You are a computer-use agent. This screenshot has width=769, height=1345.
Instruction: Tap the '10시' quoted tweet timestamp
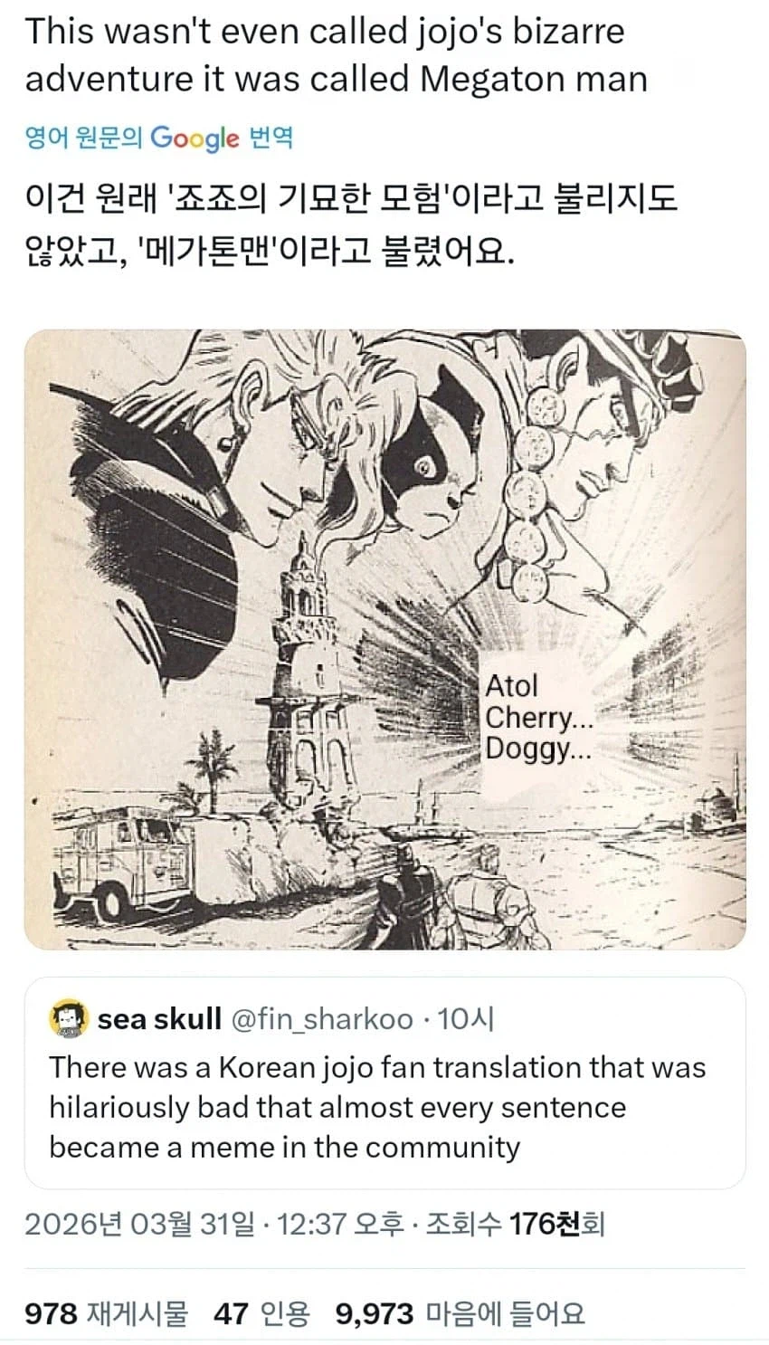coord(466,1019)
